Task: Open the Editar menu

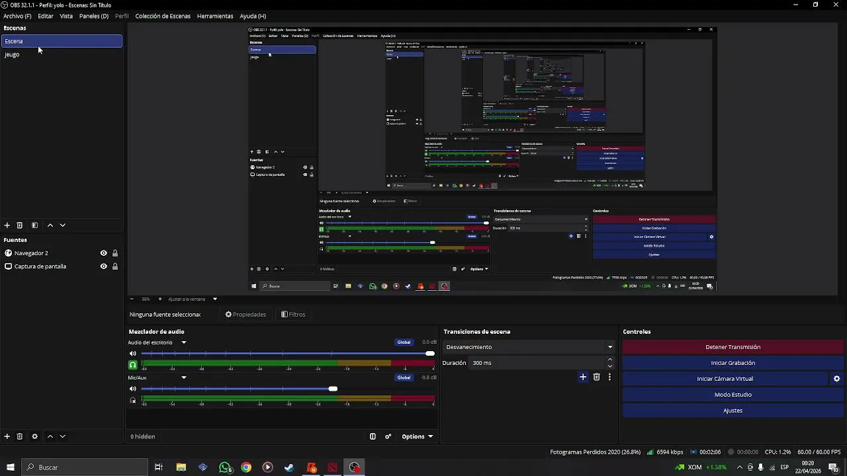Action: point(46,16)
